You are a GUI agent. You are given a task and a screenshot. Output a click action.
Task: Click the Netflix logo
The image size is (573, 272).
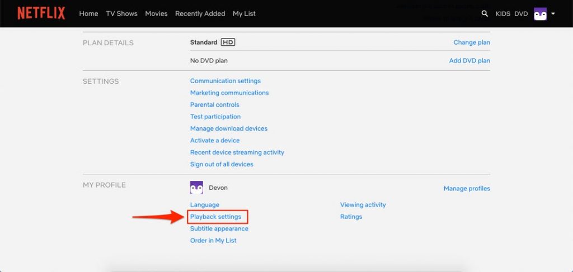pyautogui.click(x=41, y=13)
